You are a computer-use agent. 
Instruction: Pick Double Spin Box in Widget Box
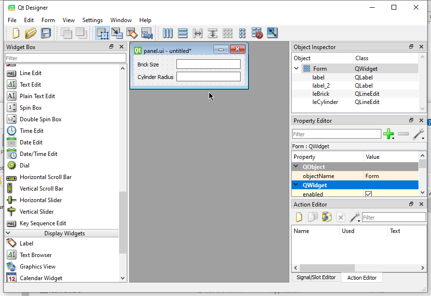[40, 119]
